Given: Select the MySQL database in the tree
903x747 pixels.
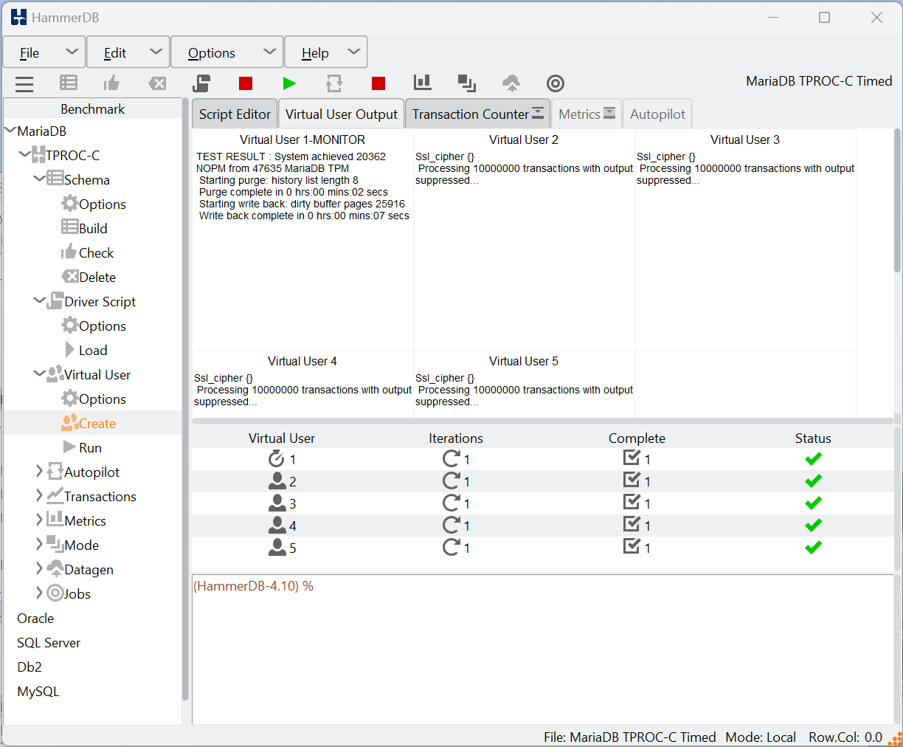Looking at the screenshot, I should tap(38, 691).
